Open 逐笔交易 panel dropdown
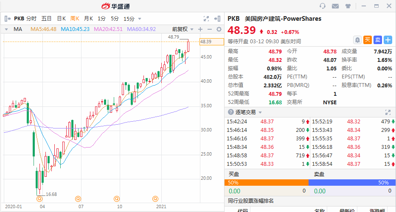Screen dimensions: 396x212 pyautogui.click(x=260, y=112)
